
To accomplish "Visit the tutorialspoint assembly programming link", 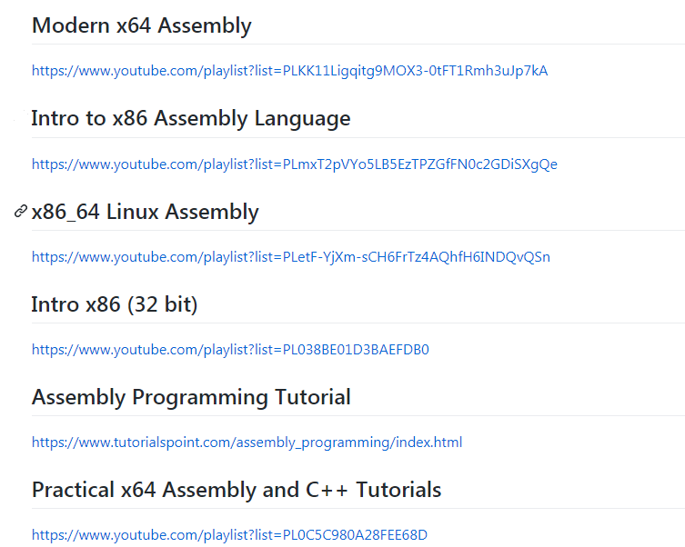I will point(247,443).
